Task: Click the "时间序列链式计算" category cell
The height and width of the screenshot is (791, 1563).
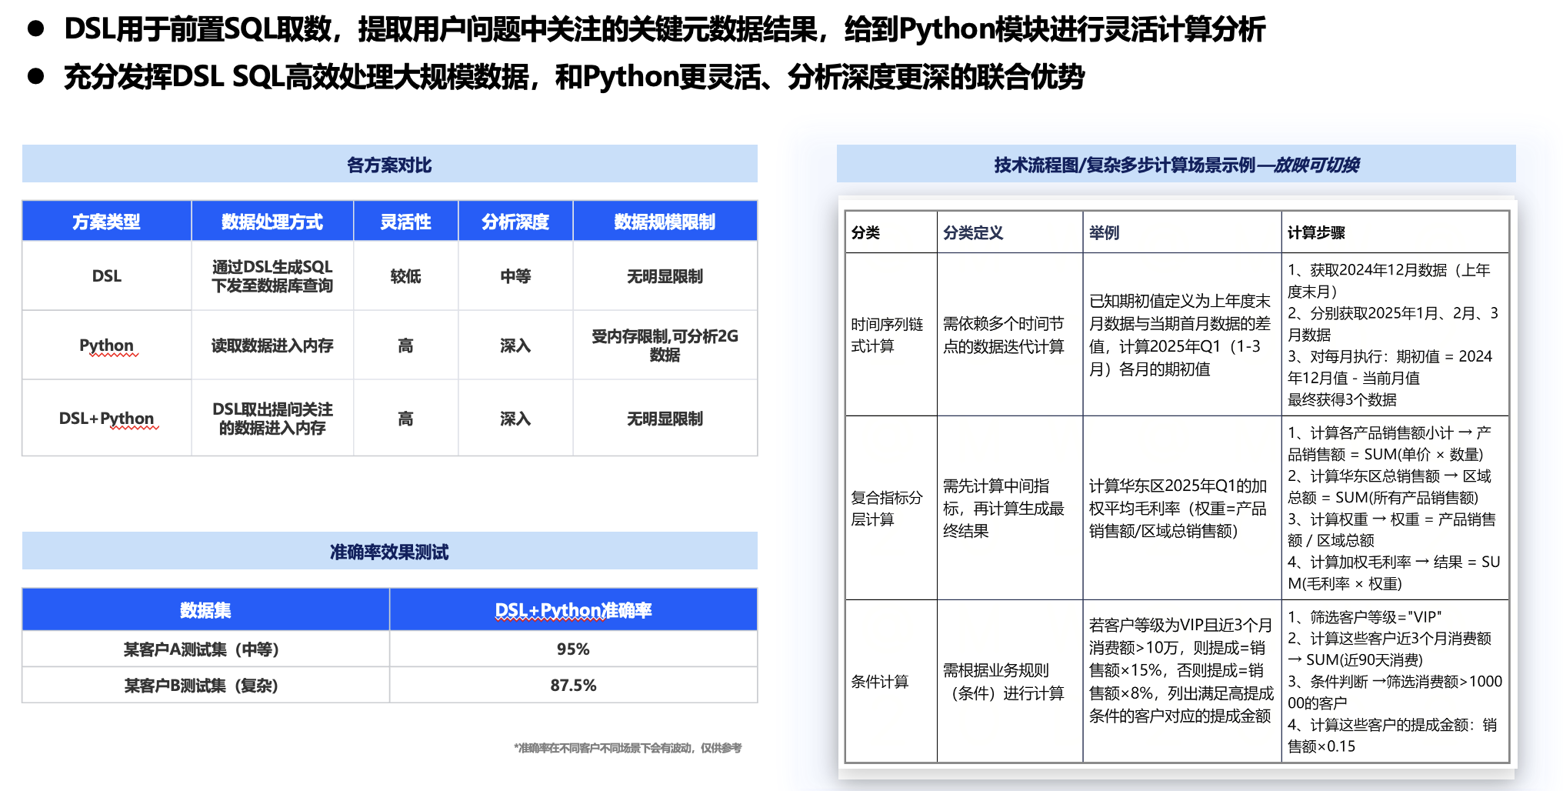Action: click(891, 335)
